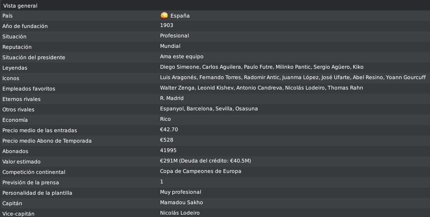The width and height of the screenshot is (430, 217).
Task: Click Paulo Futre in Leyendas
Action: (x=258, y=67)
